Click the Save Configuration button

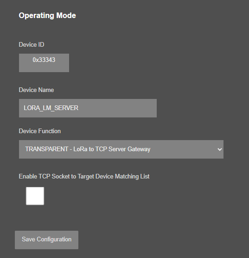coord(46,240)
